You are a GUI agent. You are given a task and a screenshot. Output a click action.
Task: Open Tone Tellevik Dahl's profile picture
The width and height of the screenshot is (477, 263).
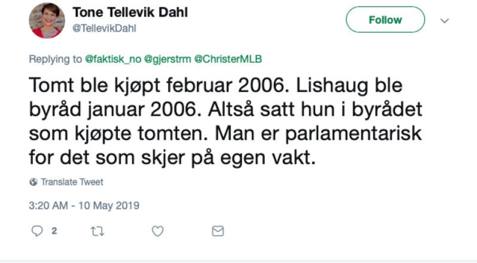pyautogui.click(x=47, y=20)
